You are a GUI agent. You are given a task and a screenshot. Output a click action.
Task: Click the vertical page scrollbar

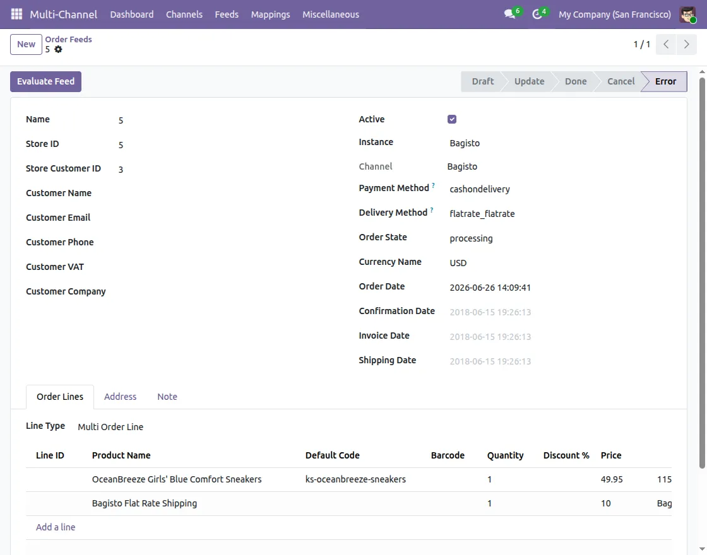pyautogui.click(x=702, y=272)
